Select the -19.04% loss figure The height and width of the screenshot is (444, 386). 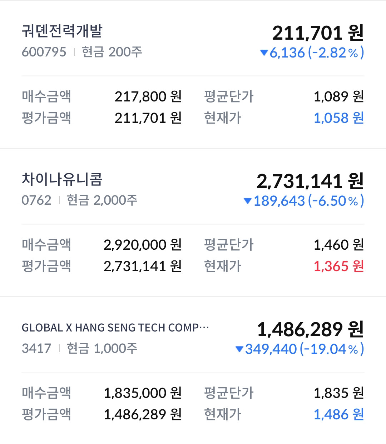click(332, 349)
